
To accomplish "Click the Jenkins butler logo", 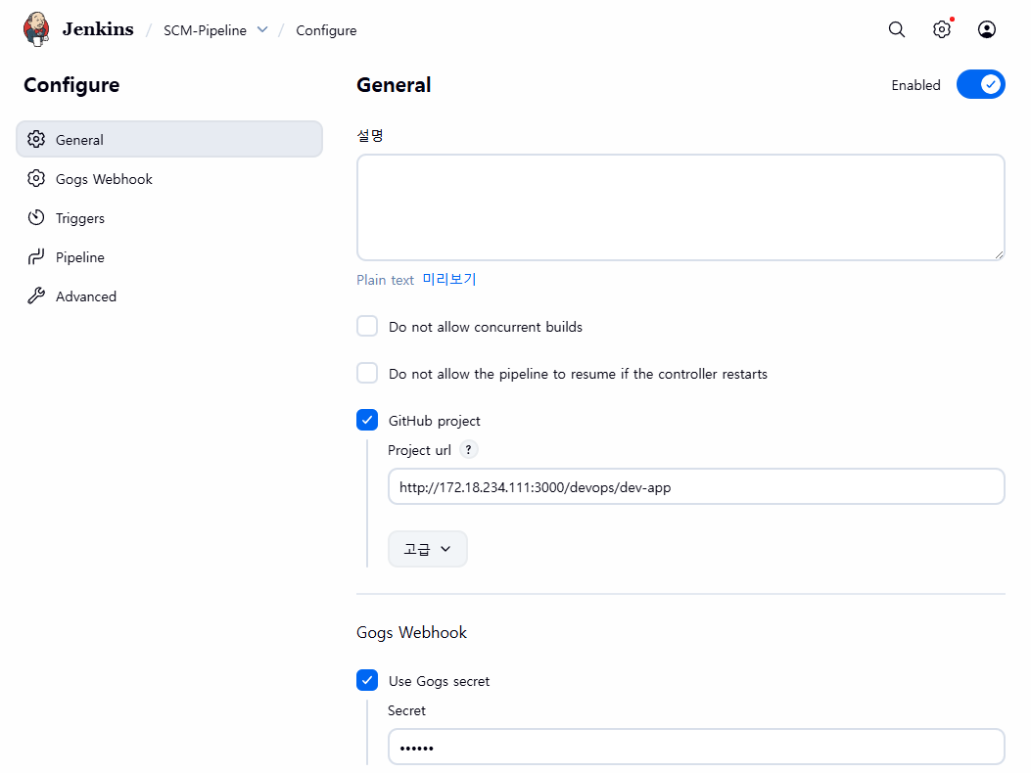I will pyautogui.click(x=36, y=29).
